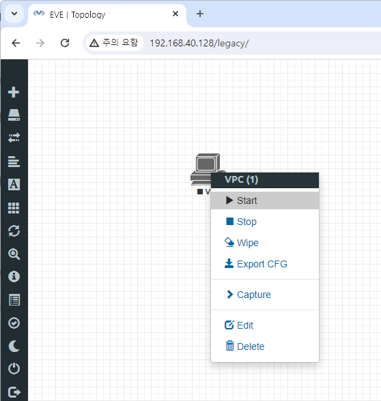381x401 pixels.
Task: Select Start in VPC context menu
Action: click(265, 200)
